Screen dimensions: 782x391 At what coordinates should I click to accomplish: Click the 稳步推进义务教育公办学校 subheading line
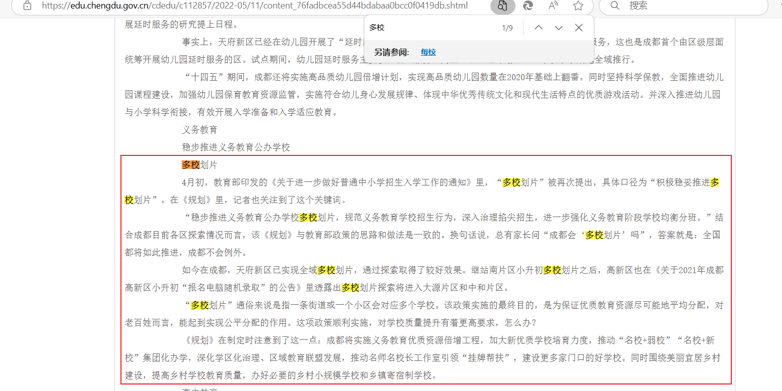click(x=236, y=147)
